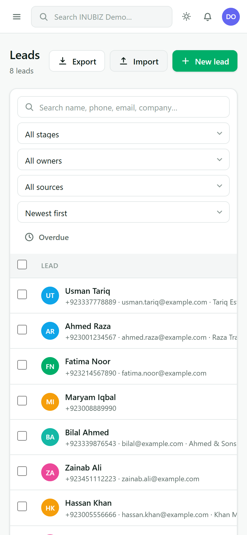
Task: Click the '8 leads' count text
Action: point(21,71)
